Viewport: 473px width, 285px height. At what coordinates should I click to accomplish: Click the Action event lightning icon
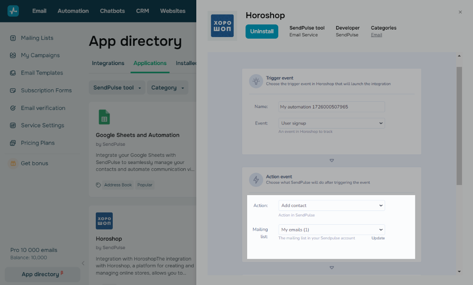(x=256, y=180)
